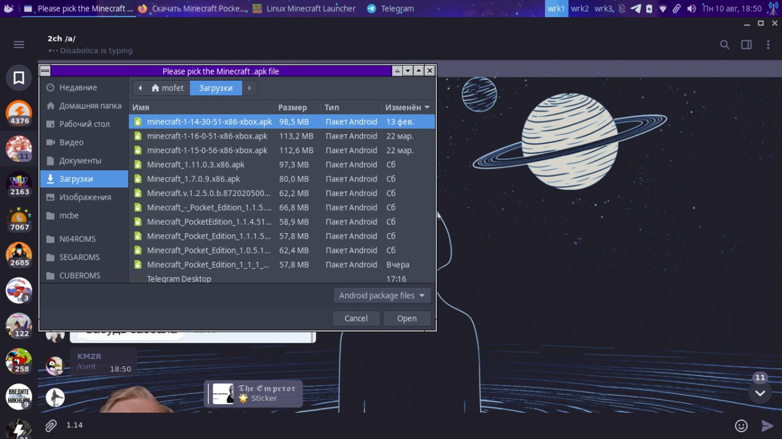The height and width of the screenshot is (439, 782).
Task: Click The Emperor sticker reply preview
Action: [254, 393]
